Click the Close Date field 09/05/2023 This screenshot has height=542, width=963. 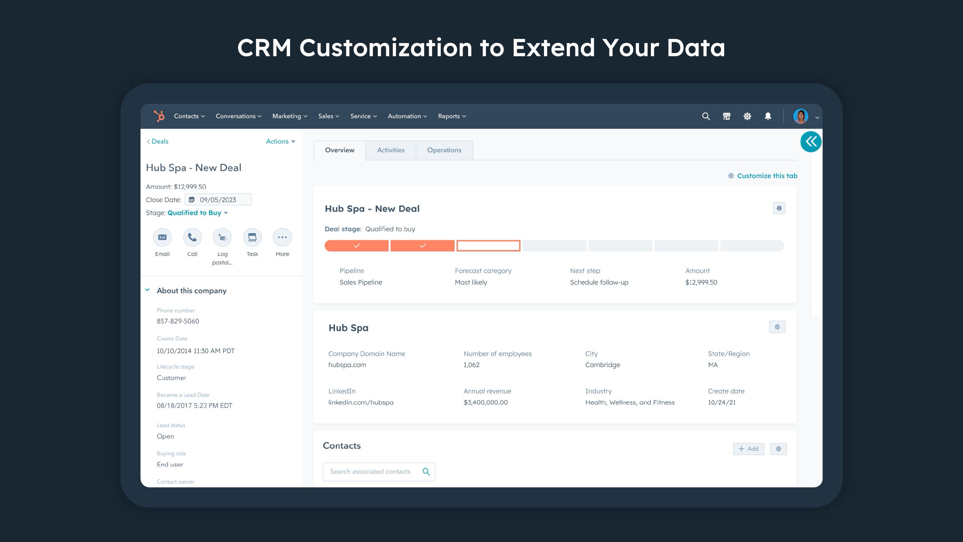pyautogui.click(x=218, y=200)
